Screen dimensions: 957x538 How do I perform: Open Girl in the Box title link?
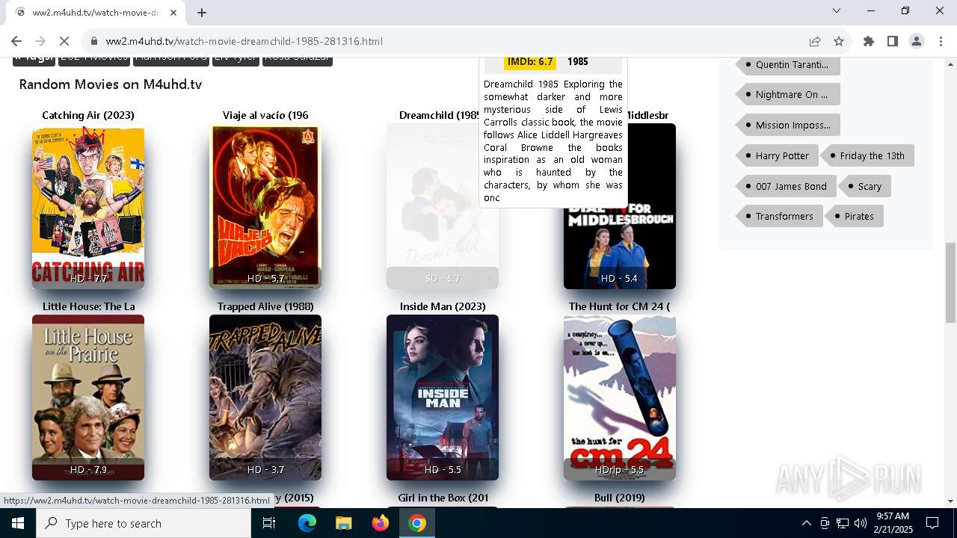[x=443, y=498]
